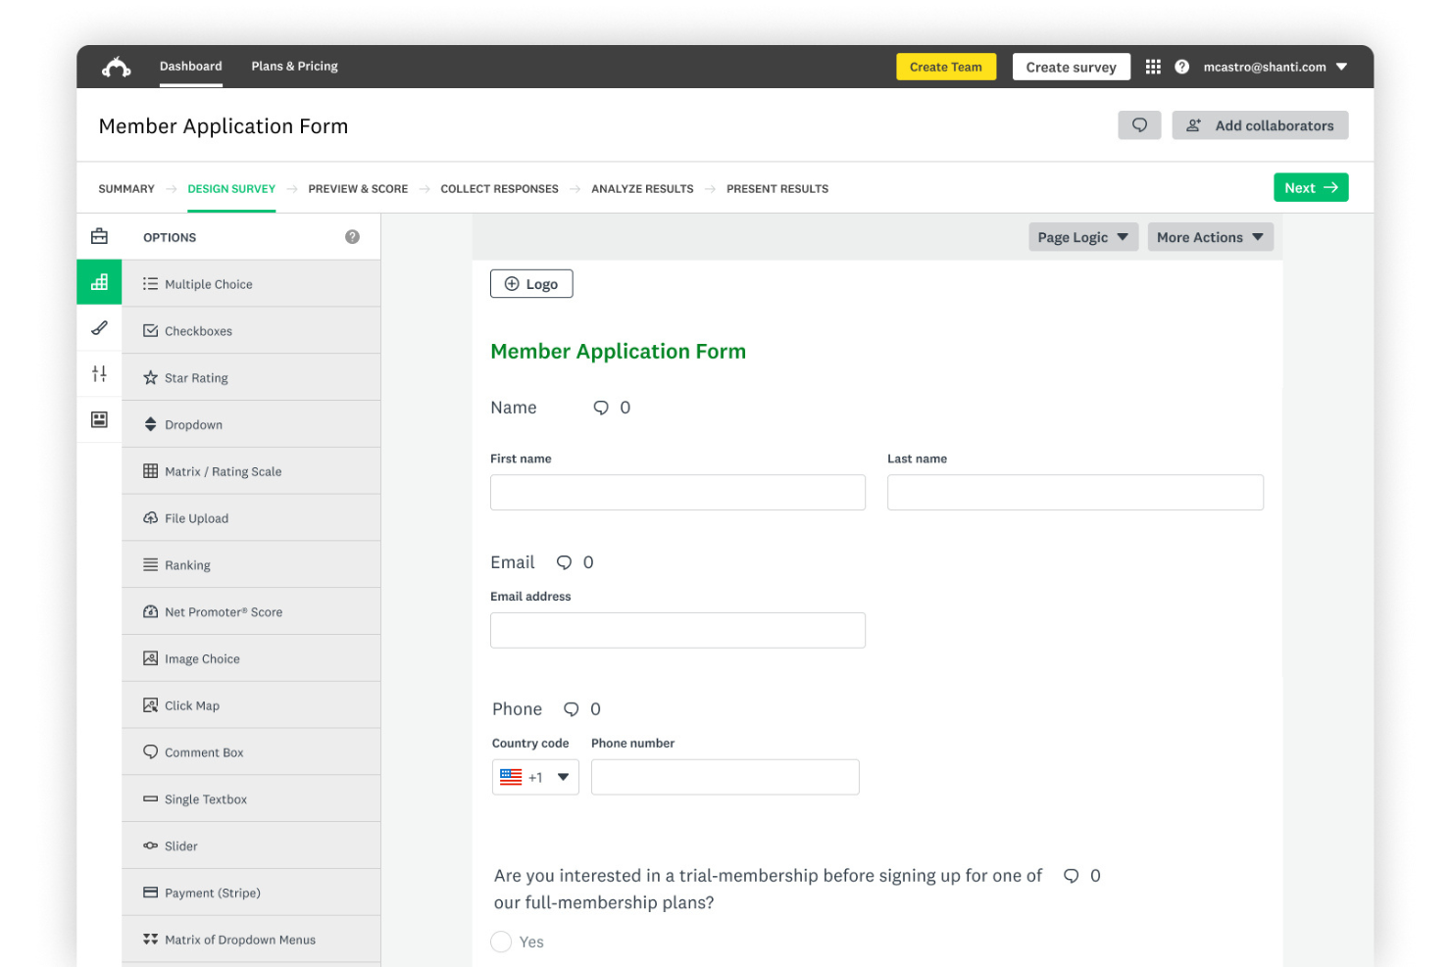The image size is (1451, 967).
Task: Open comments on Phone question
Action: click(x=571, y=709)
